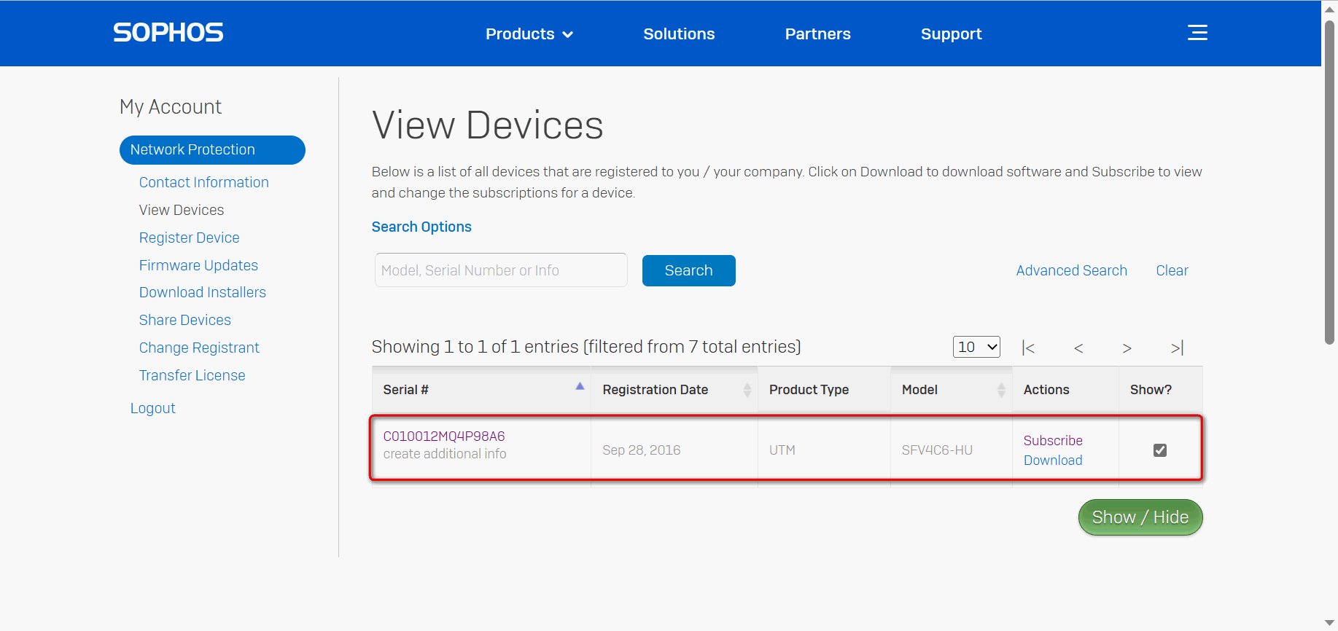Click the scrollbar down arrow
Screen dimensions: 1338x631
[1329, 623]
